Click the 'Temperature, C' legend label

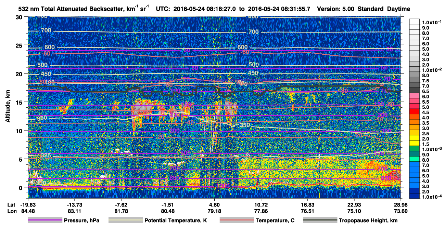coord(275,220)
